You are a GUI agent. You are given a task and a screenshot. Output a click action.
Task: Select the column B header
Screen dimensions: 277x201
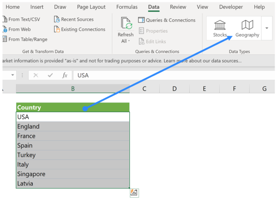click(72, 89)
